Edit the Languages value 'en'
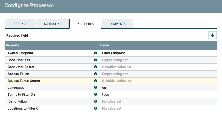The width and height of the screenshot is (222, 130). pos(146,88)
